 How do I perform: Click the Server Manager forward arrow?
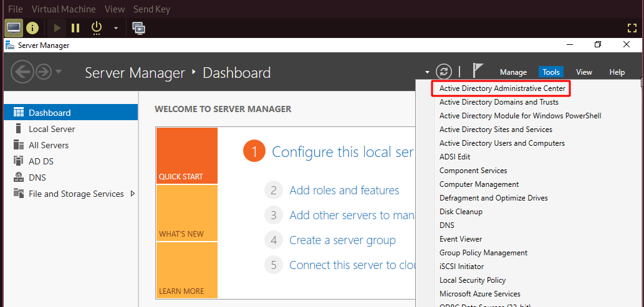click(44, 72)
